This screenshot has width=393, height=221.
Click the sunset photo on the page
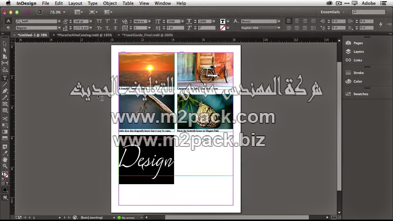(x=146, y=70)
